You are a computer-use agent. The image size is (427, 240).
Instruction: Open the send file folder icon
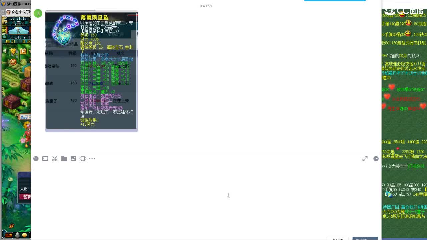[x=64, y=159]
